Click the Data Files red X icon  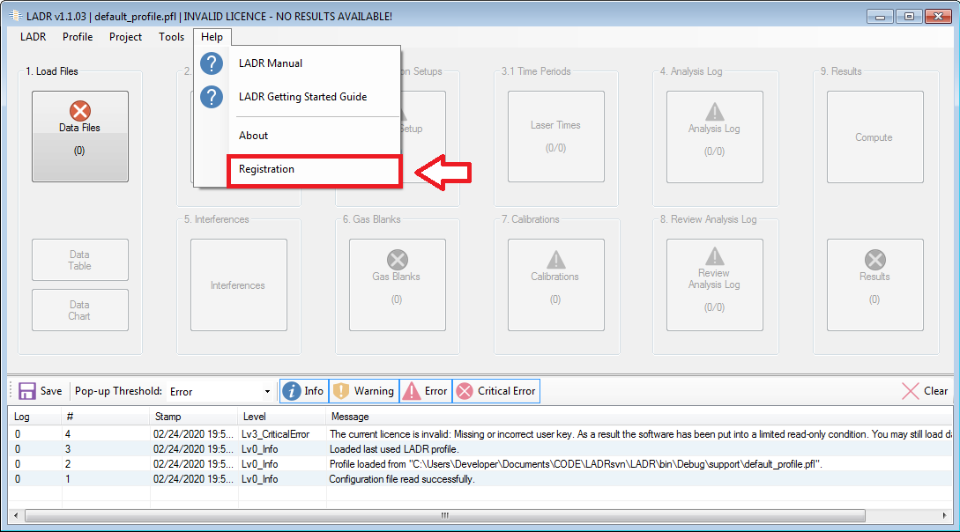click(x=80, y=110)
